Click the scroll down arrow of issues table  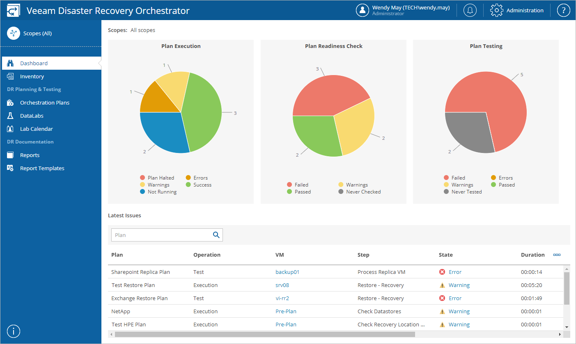coord(567,327)
